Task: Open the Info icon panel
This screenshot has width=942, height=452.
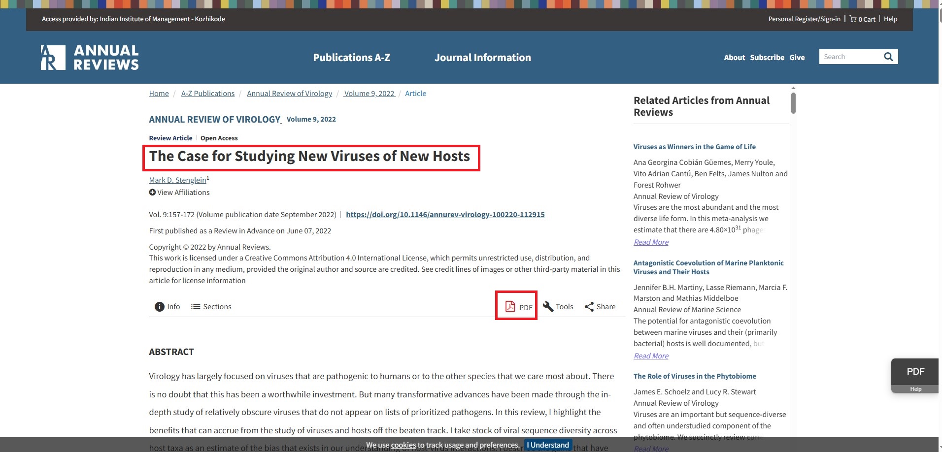Action: 160,307
